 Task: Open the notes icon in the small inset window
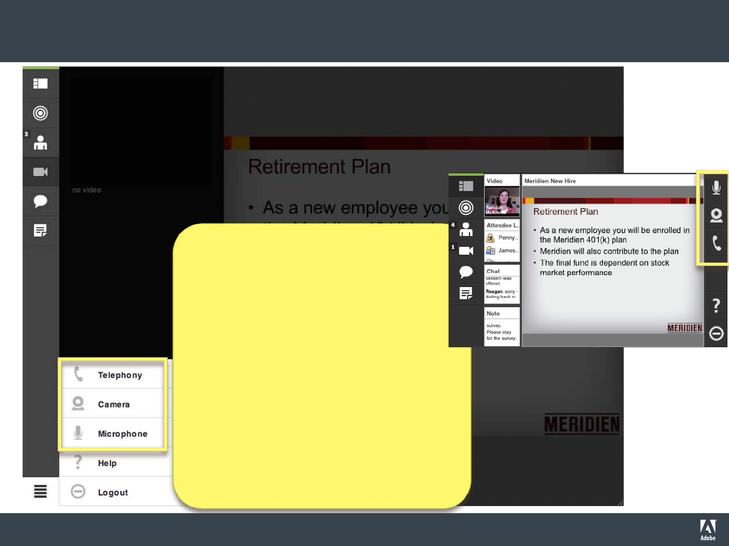click(x=466, y=293)
